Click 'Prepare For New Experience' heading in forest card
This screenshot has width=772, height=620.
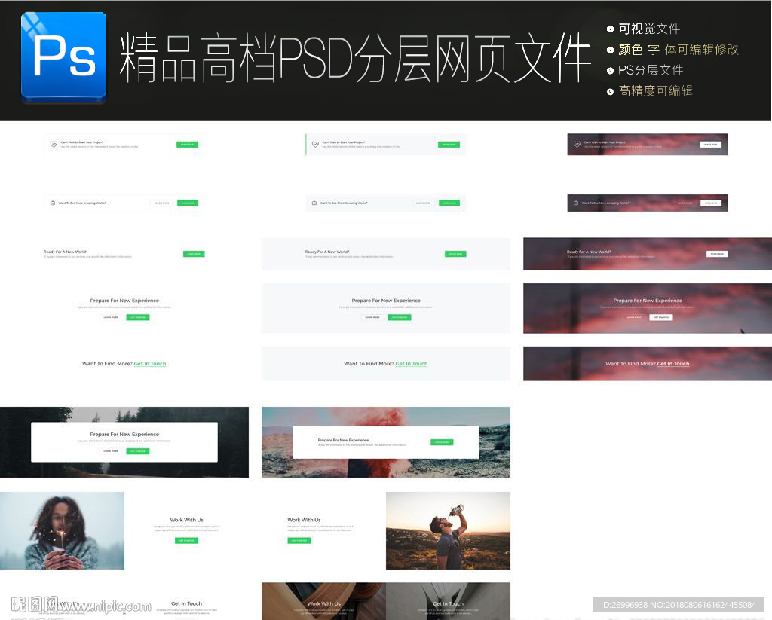(x=124, y=435)
